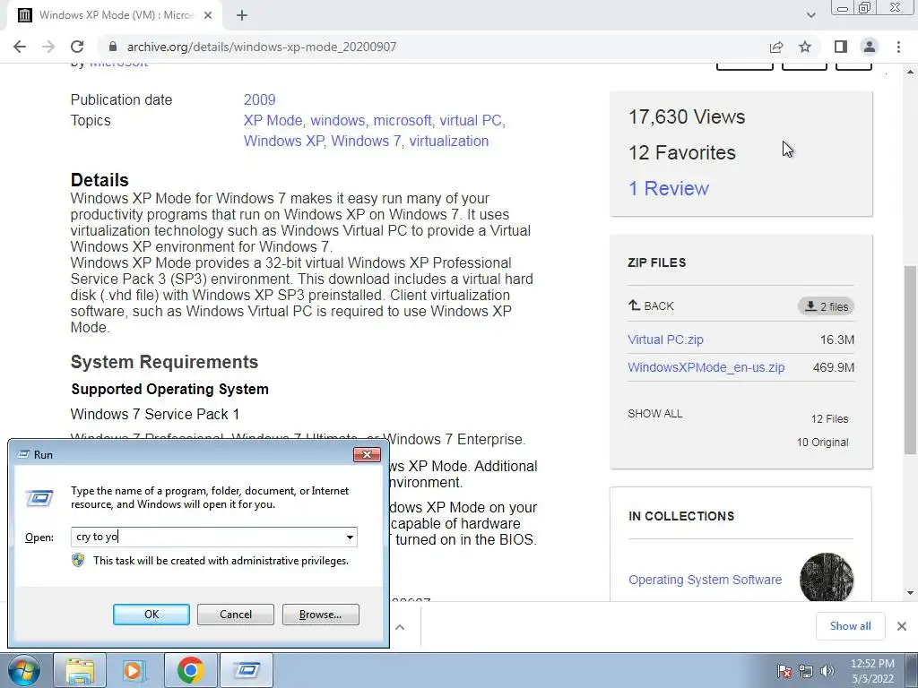
Task: Open Chrome side panel icon
Action: (841, 47)
